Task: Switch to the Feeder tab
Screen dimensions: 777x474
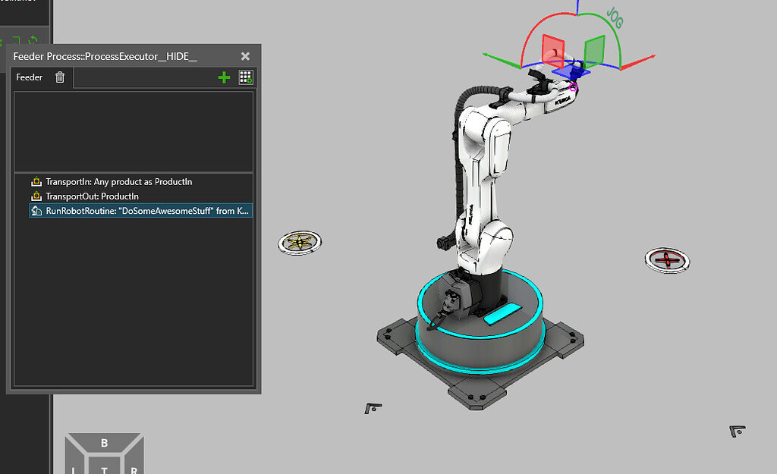Action: (29, 77)
